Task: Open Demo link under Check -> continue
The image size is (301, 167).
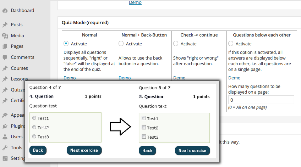Action: (x=179, y=78)
